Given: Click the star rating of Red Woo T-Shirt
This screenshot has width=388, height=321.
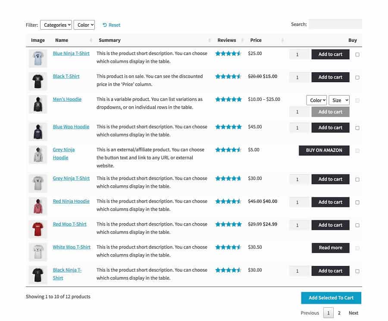Looking at the screenshot, I should click(x=228, y=224).
